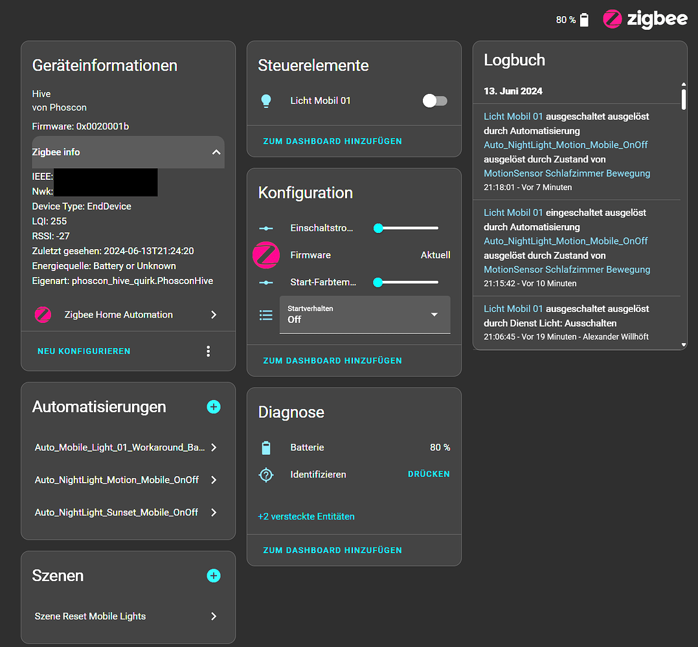The image size is (698, 647).
Task: Expand the Auto_NightLight_Sunset_Mobile_OnOff automation
Action: click(213, 512)
